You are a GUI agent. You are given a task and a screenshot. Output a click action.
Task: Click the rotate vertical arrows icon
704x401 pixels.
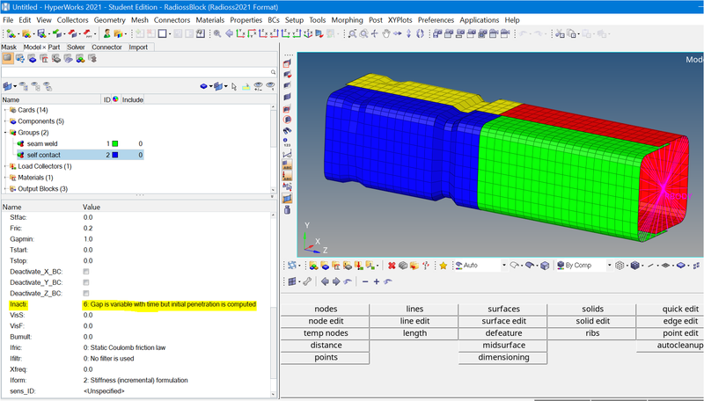point(408,33)
